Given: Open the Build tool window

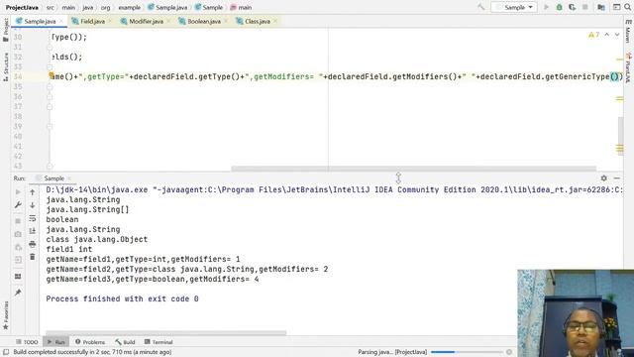Looking at the screenshot, I should coord(125,342).
